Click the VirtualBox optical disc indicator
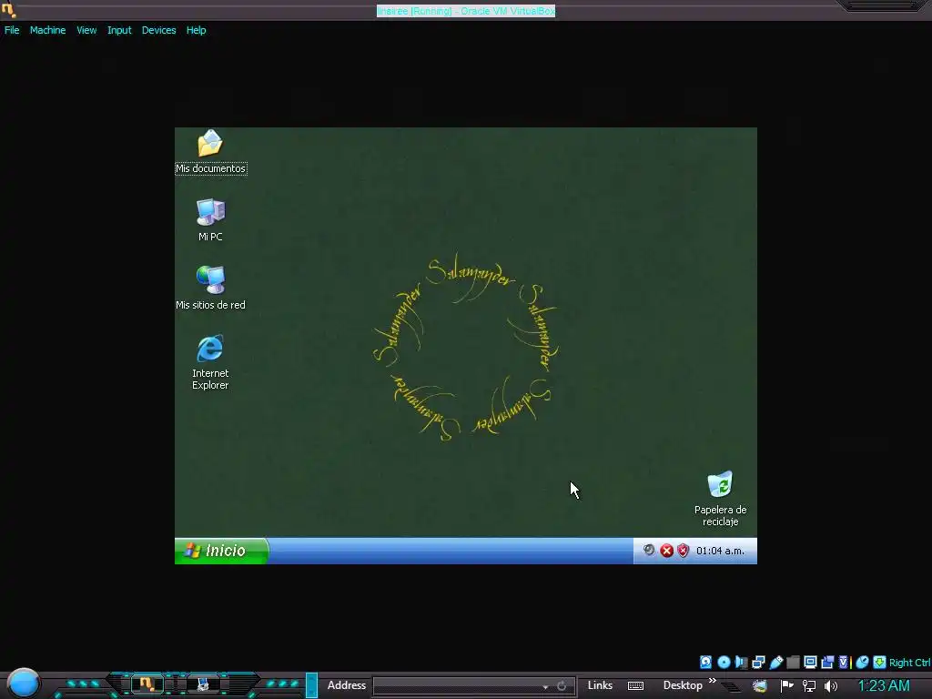 tap(724, 663)
